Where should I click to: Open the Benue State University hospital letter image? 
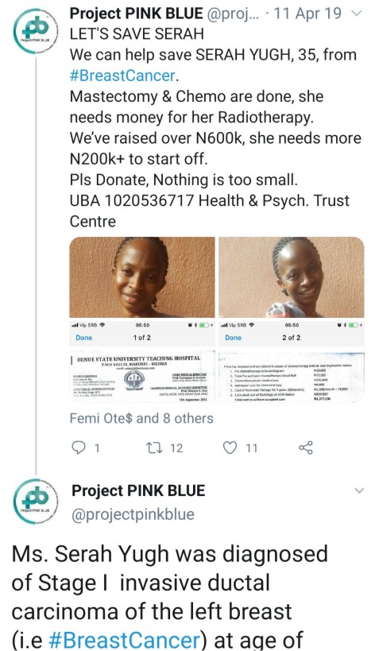coord(142,361)
